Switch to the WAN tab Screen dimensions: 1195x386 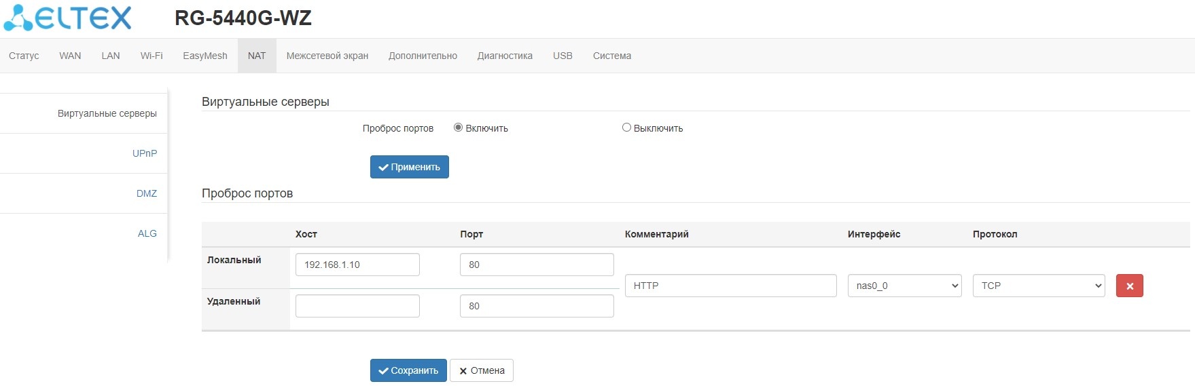[70, 56]
